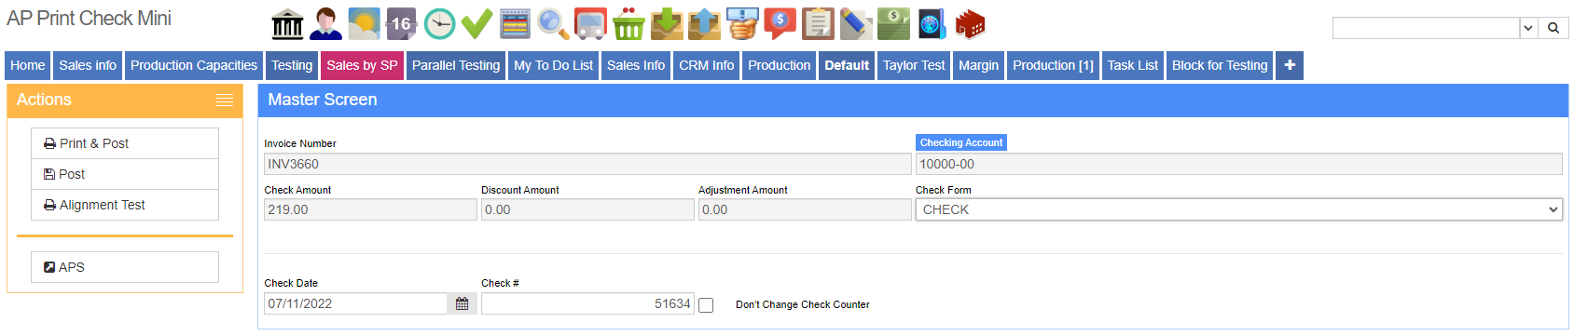Viewport: 1574px width, 336px height.
Task: Expand the top search box dropdown arrow
Action: coord(1528,28)
